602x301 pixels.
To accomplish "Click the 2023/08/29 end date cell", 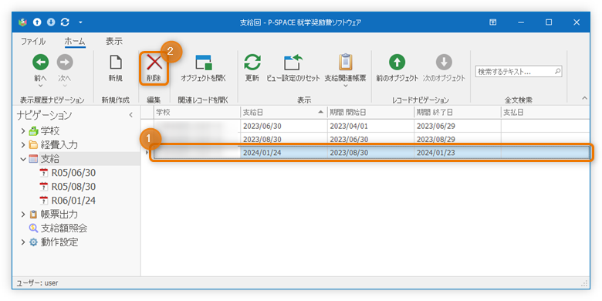I will [457, 139].
